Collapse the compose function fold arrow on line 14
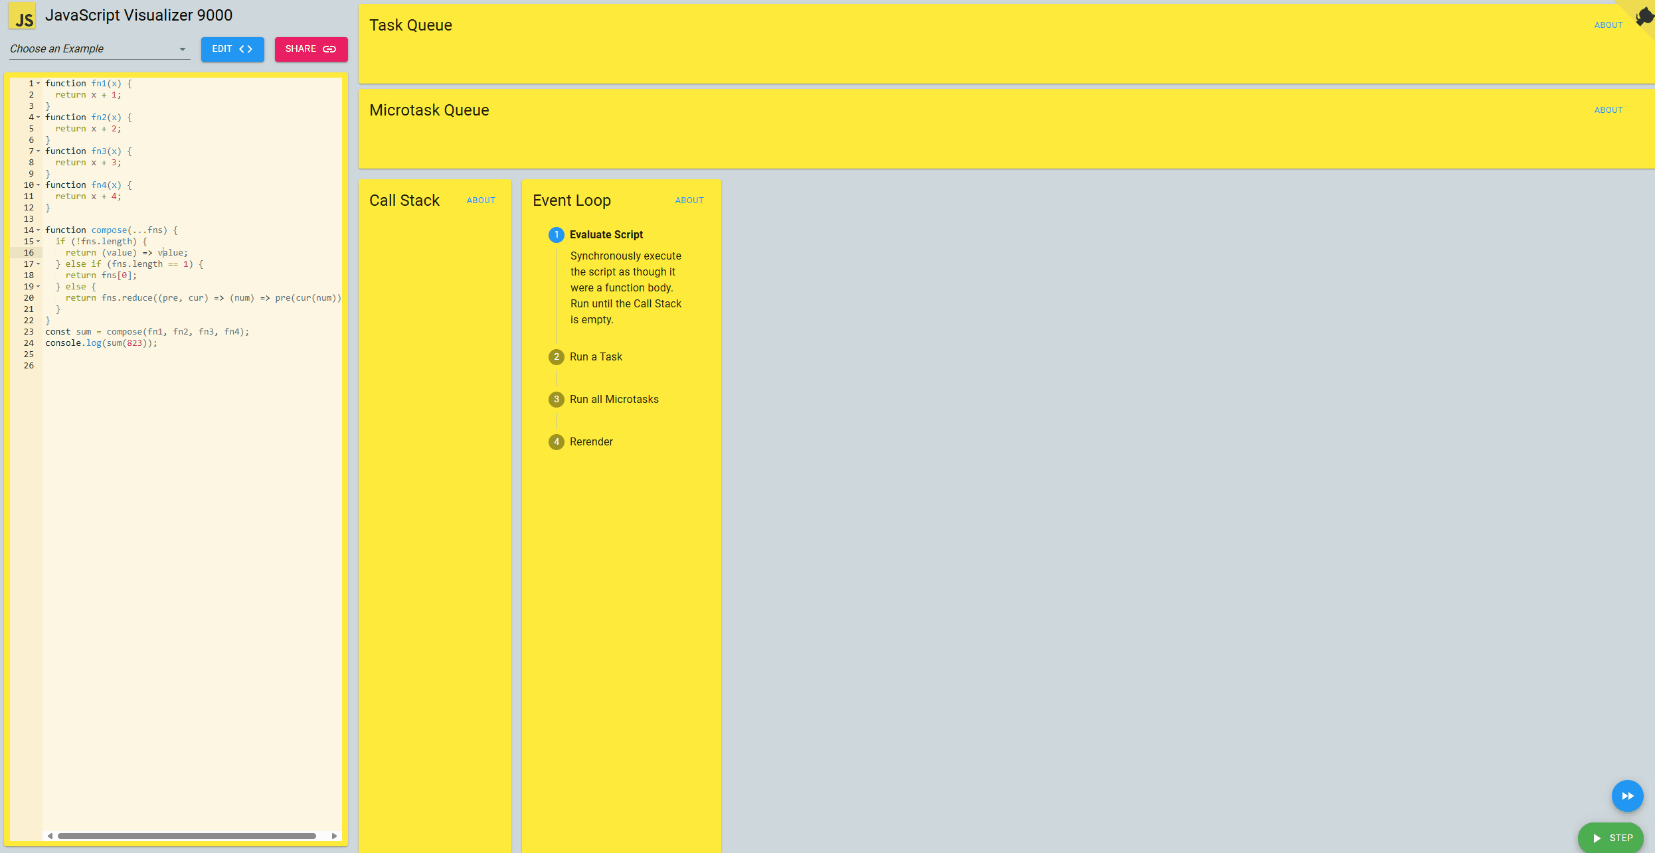 pyautogui.click(x=39, y=230)
